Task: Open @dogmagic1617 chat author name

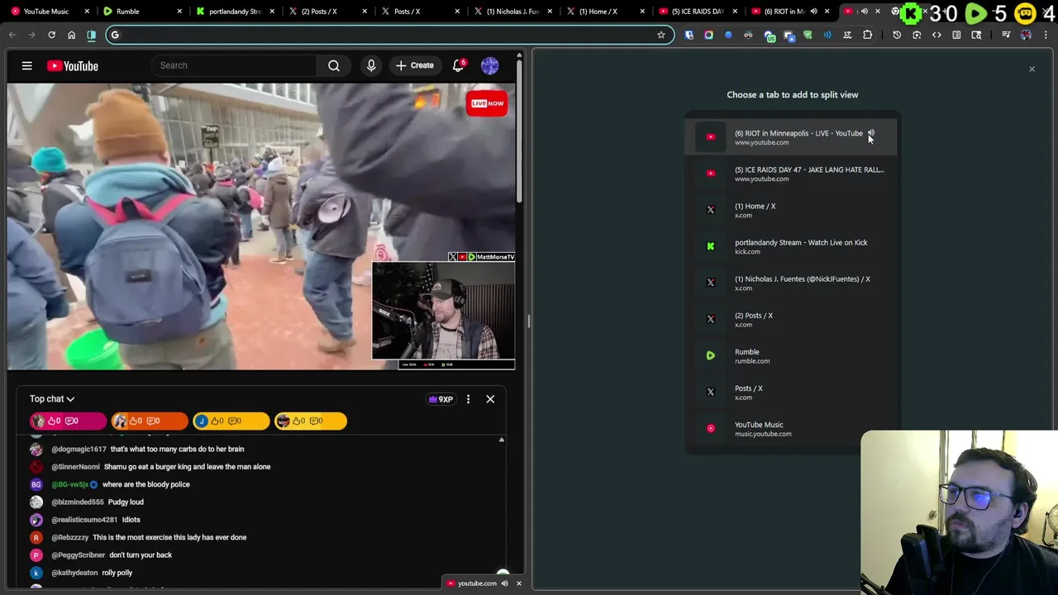Action: point(79,449)
